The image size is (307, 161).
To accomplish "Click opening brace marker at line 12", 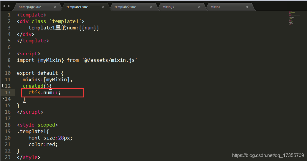I will (x=3, y=86).
